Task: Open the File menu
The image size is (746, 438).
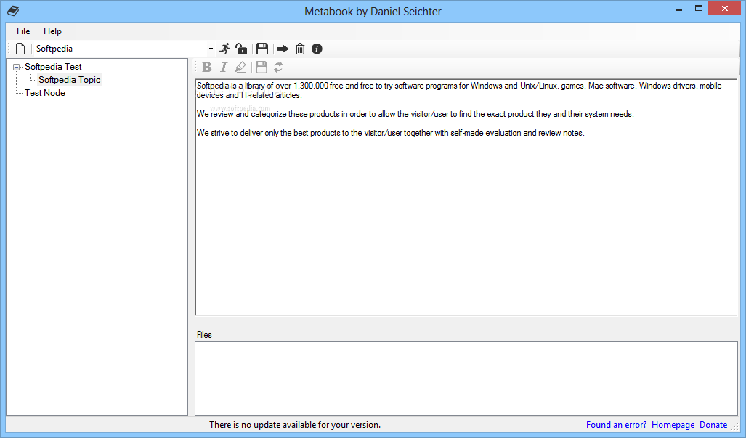Action: pyautogui.click(x=23, y=31)
